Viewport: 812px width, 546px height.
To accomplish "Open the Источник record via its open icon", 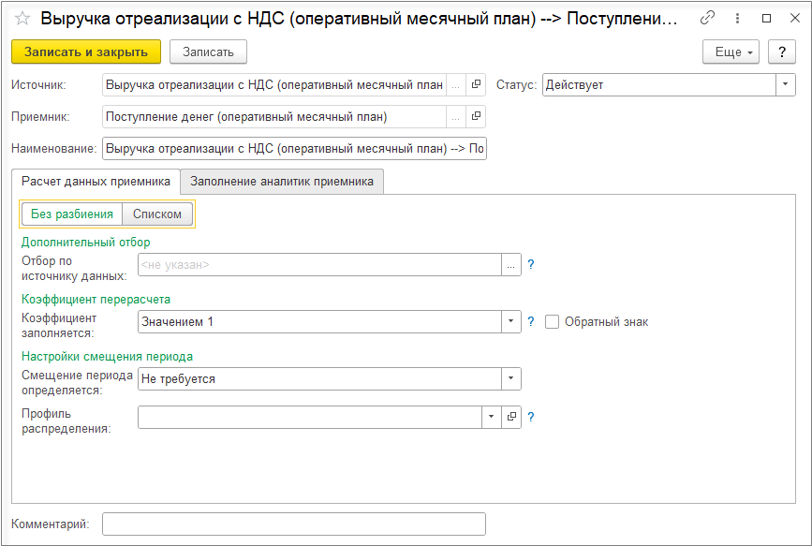I will pos(476,85).
